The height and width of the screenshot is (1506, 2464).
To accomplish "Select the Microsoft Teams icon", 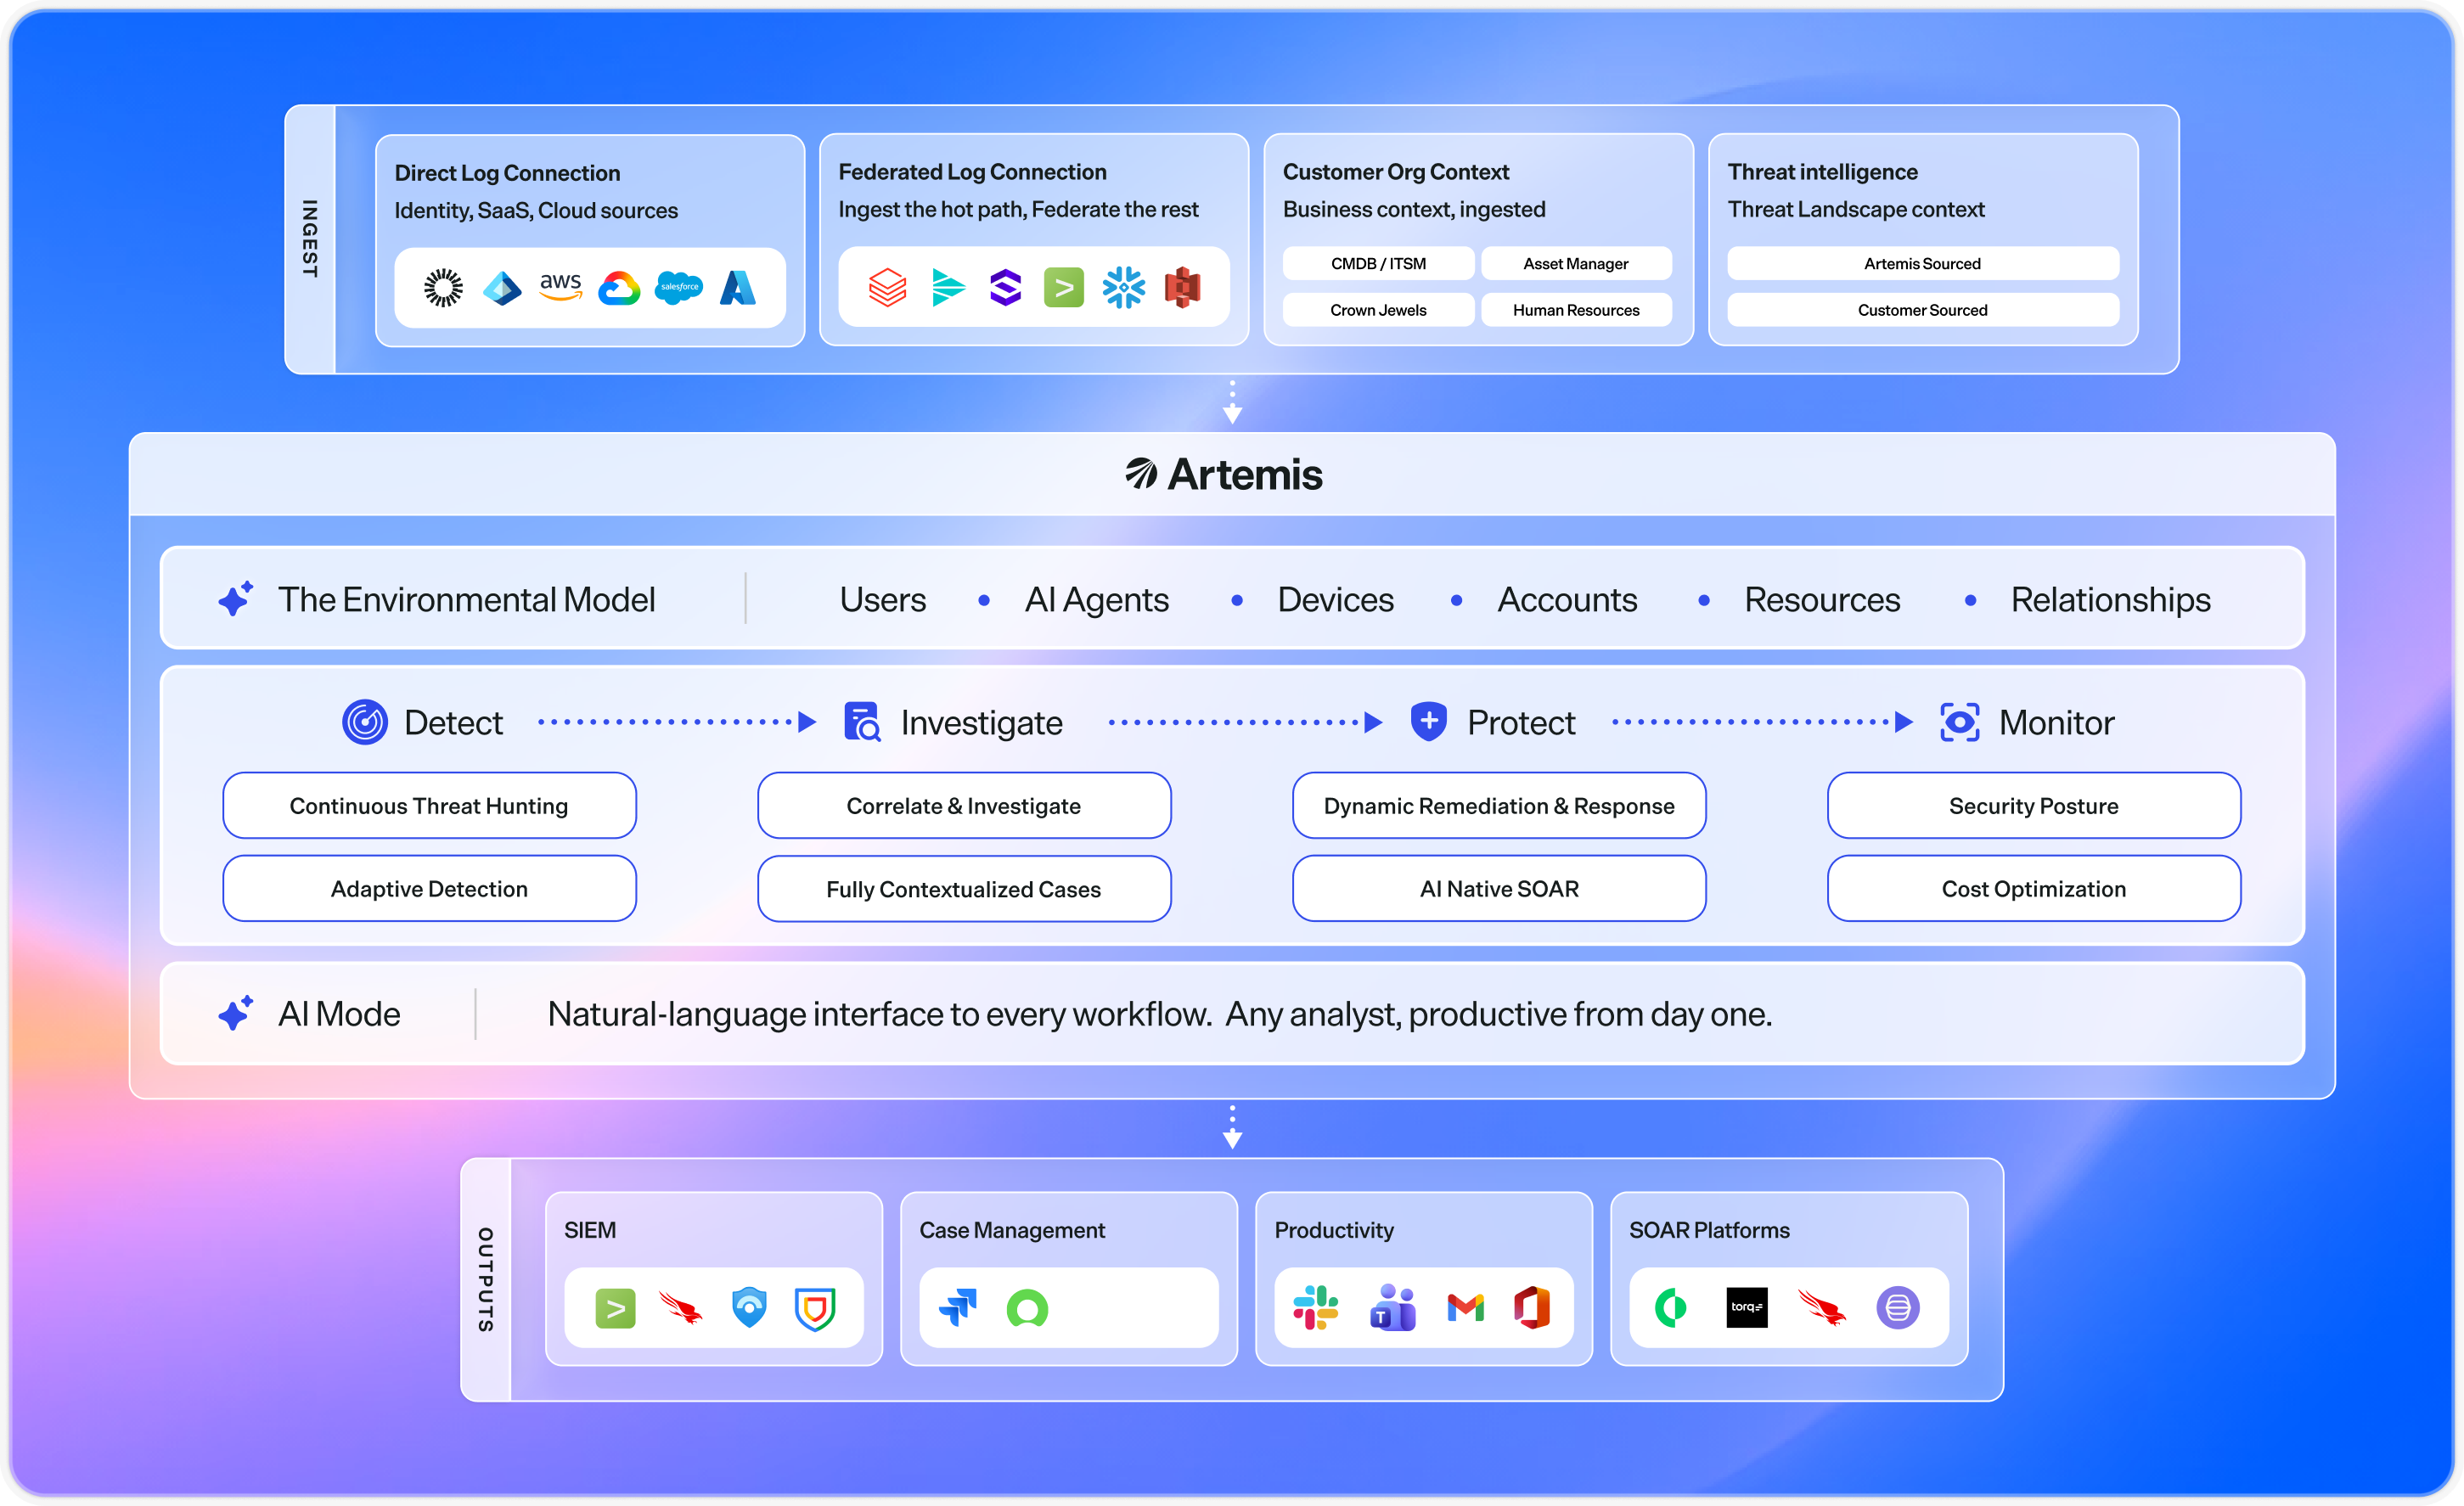I will [x=1393, y=1308].
